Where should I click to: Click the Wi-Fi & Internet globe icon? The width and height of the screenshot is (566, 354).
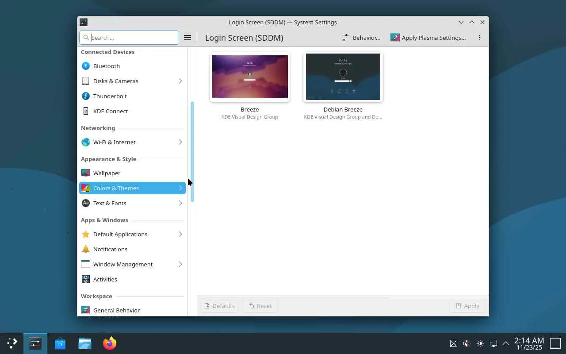click(x=86, y=142)
